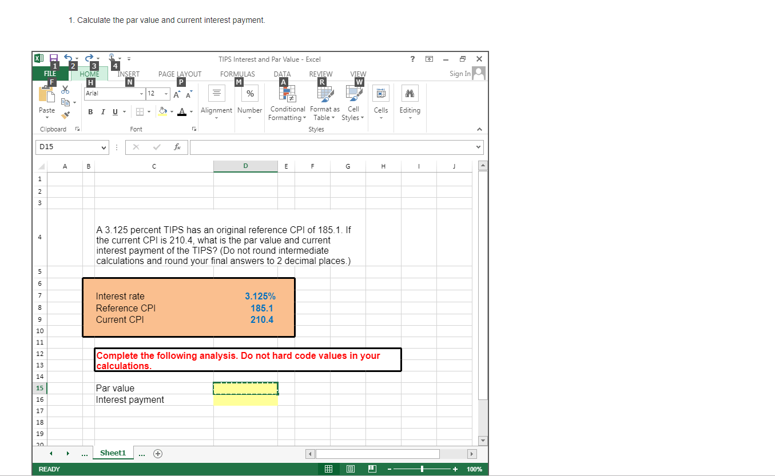This screenshot has width=775, height=476.
Task: Open the font size dropdown
Action: click(165, 93)
